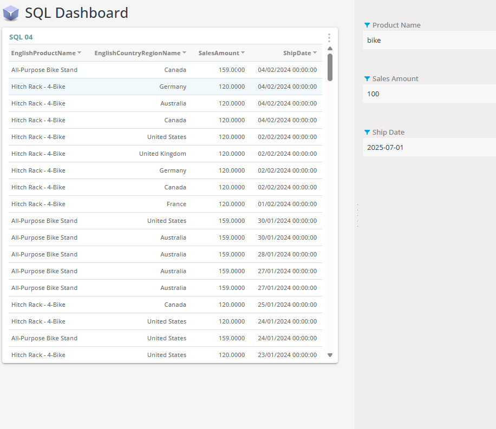Image resolution: width=496 pixels, height=429 pixels.
Task: Open the SalesAmount column dropdown
Action: pyautogui.click(x=243, y=52)
